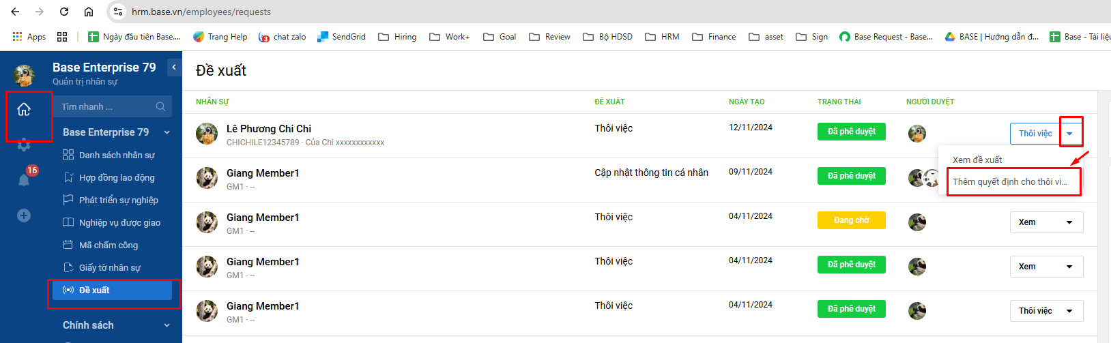Click the Tìm nhanh search field
Viewport: 1111px width, 343px height.
point(113,106)
